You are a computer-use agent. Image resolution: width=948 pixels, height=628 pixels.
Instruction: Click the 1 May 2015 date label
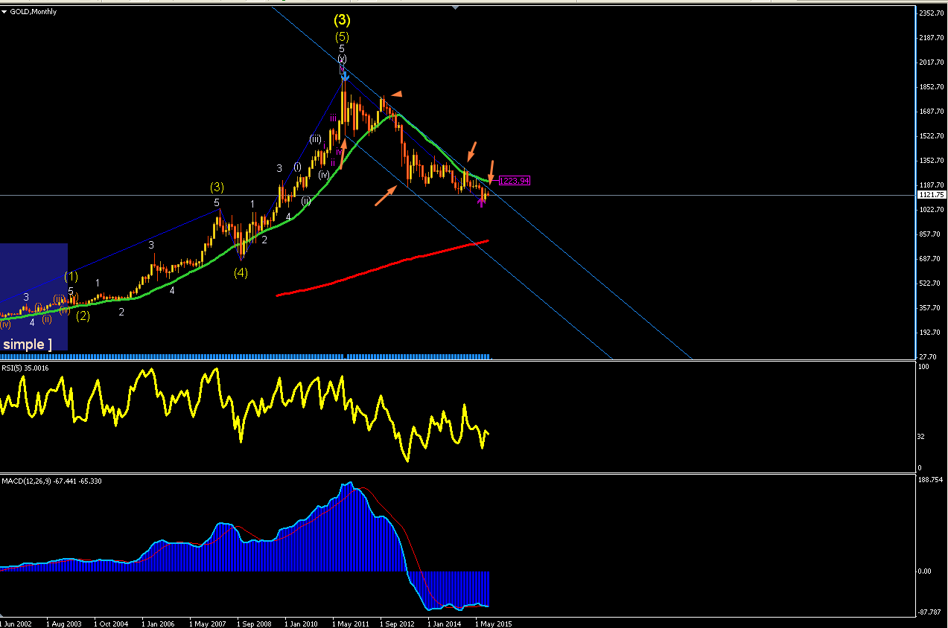pyautogui.click(x=492, y=624)
